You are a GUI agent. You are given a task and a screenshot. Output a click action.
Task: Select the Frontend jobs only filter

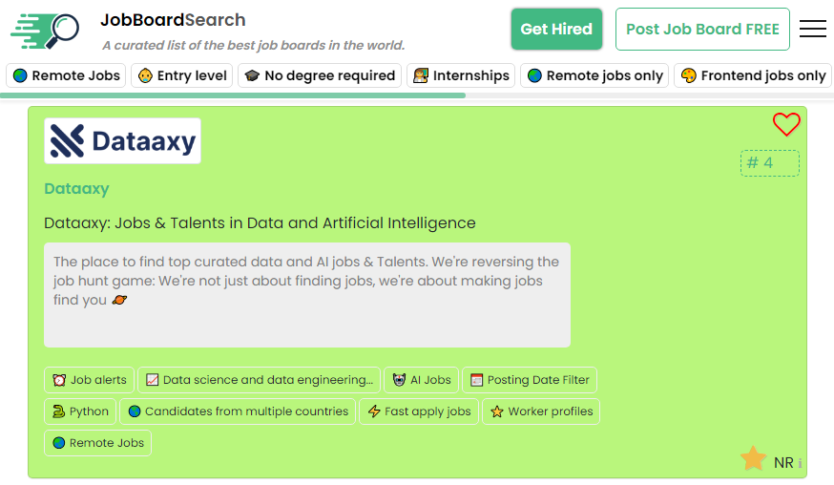click(752, 75)
